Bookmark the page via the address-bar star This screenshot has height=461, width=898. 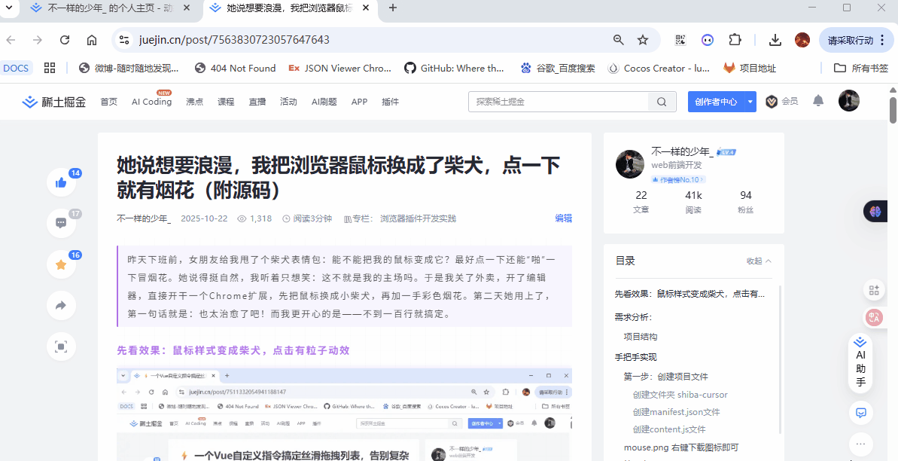(x=642, y=39)
